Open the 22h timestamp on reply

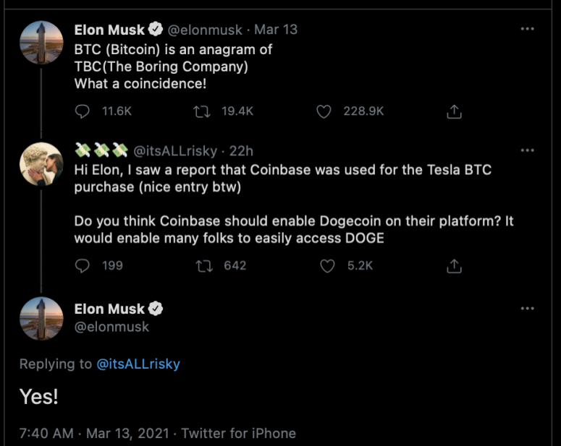[241, 150]
